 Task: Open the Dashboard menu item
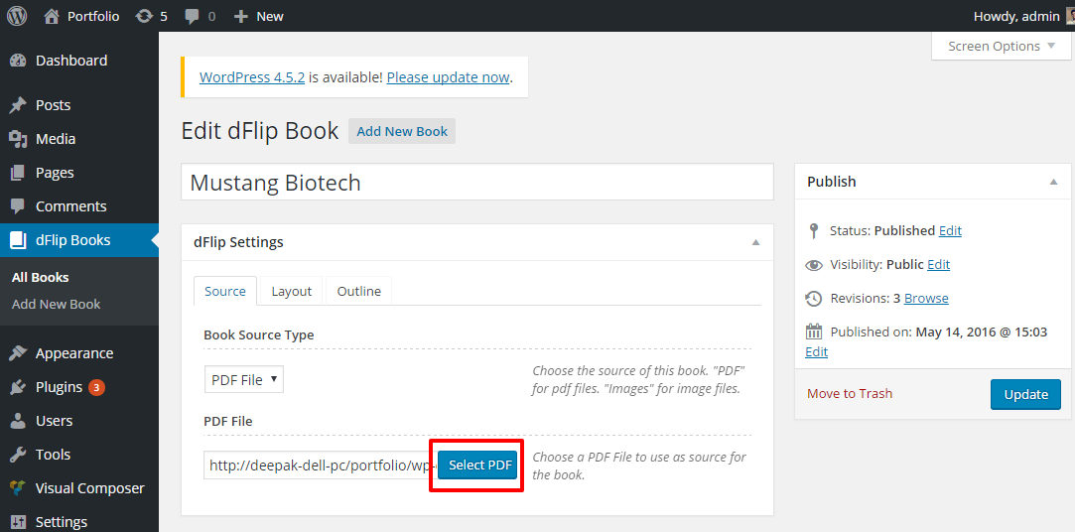click(70, 61)
